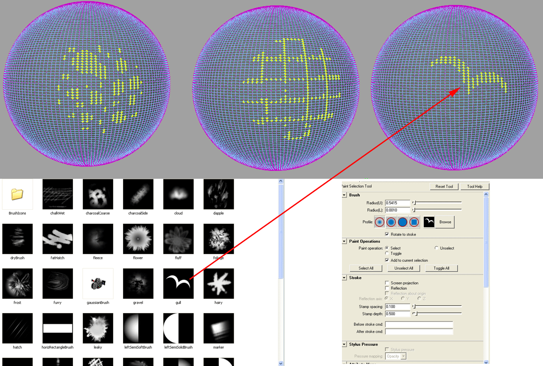543x366 pixels.
Task: Collapse the Stroke section
Action: coord(344,278)
